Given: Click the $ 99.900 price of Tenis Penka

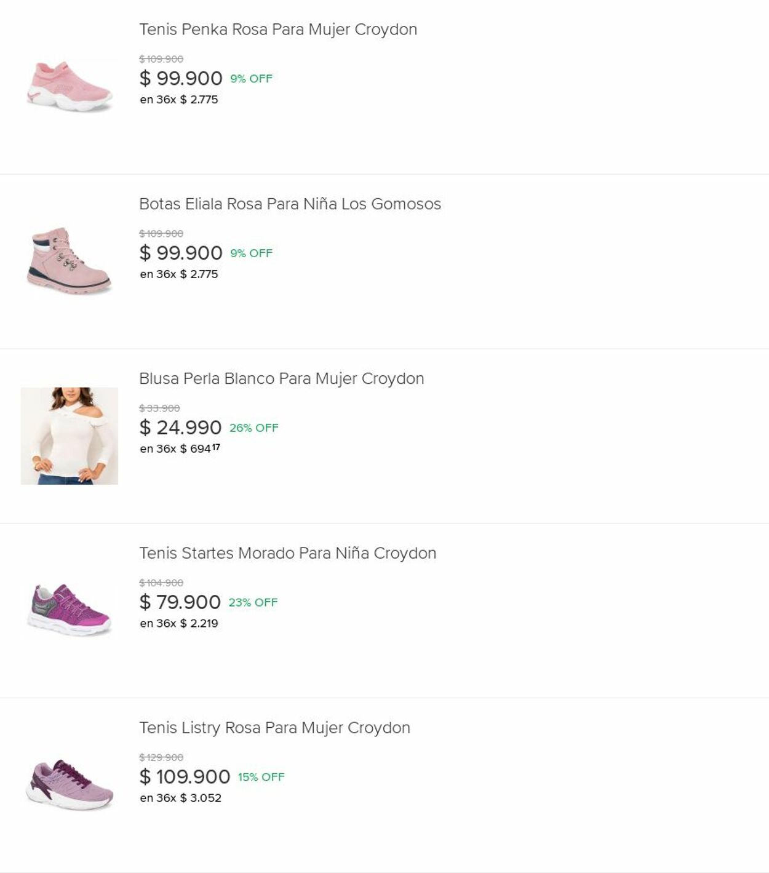Looking at the screenshot, I should click(181, 79).
